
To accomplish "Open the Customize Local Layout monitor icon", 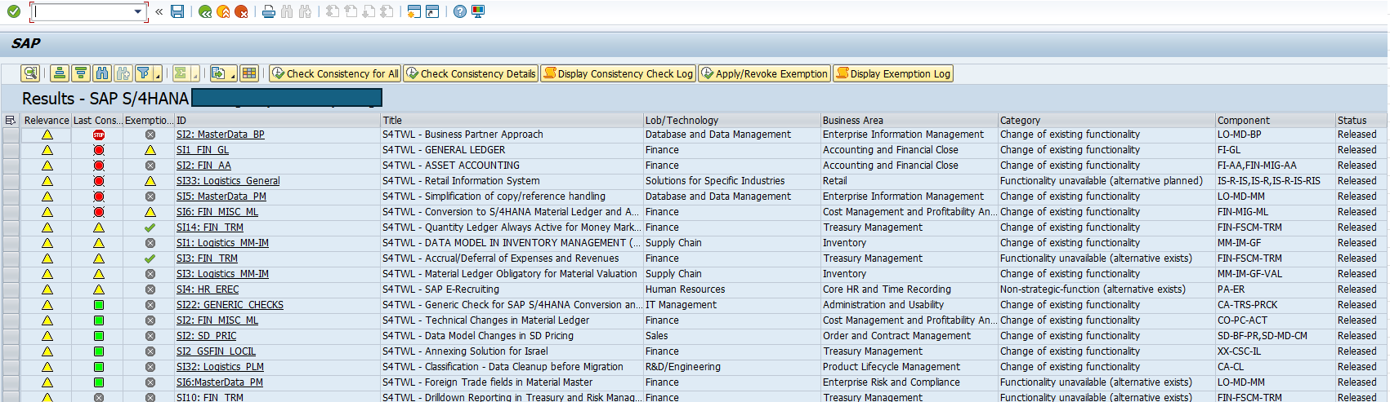I will coord(478,11).
